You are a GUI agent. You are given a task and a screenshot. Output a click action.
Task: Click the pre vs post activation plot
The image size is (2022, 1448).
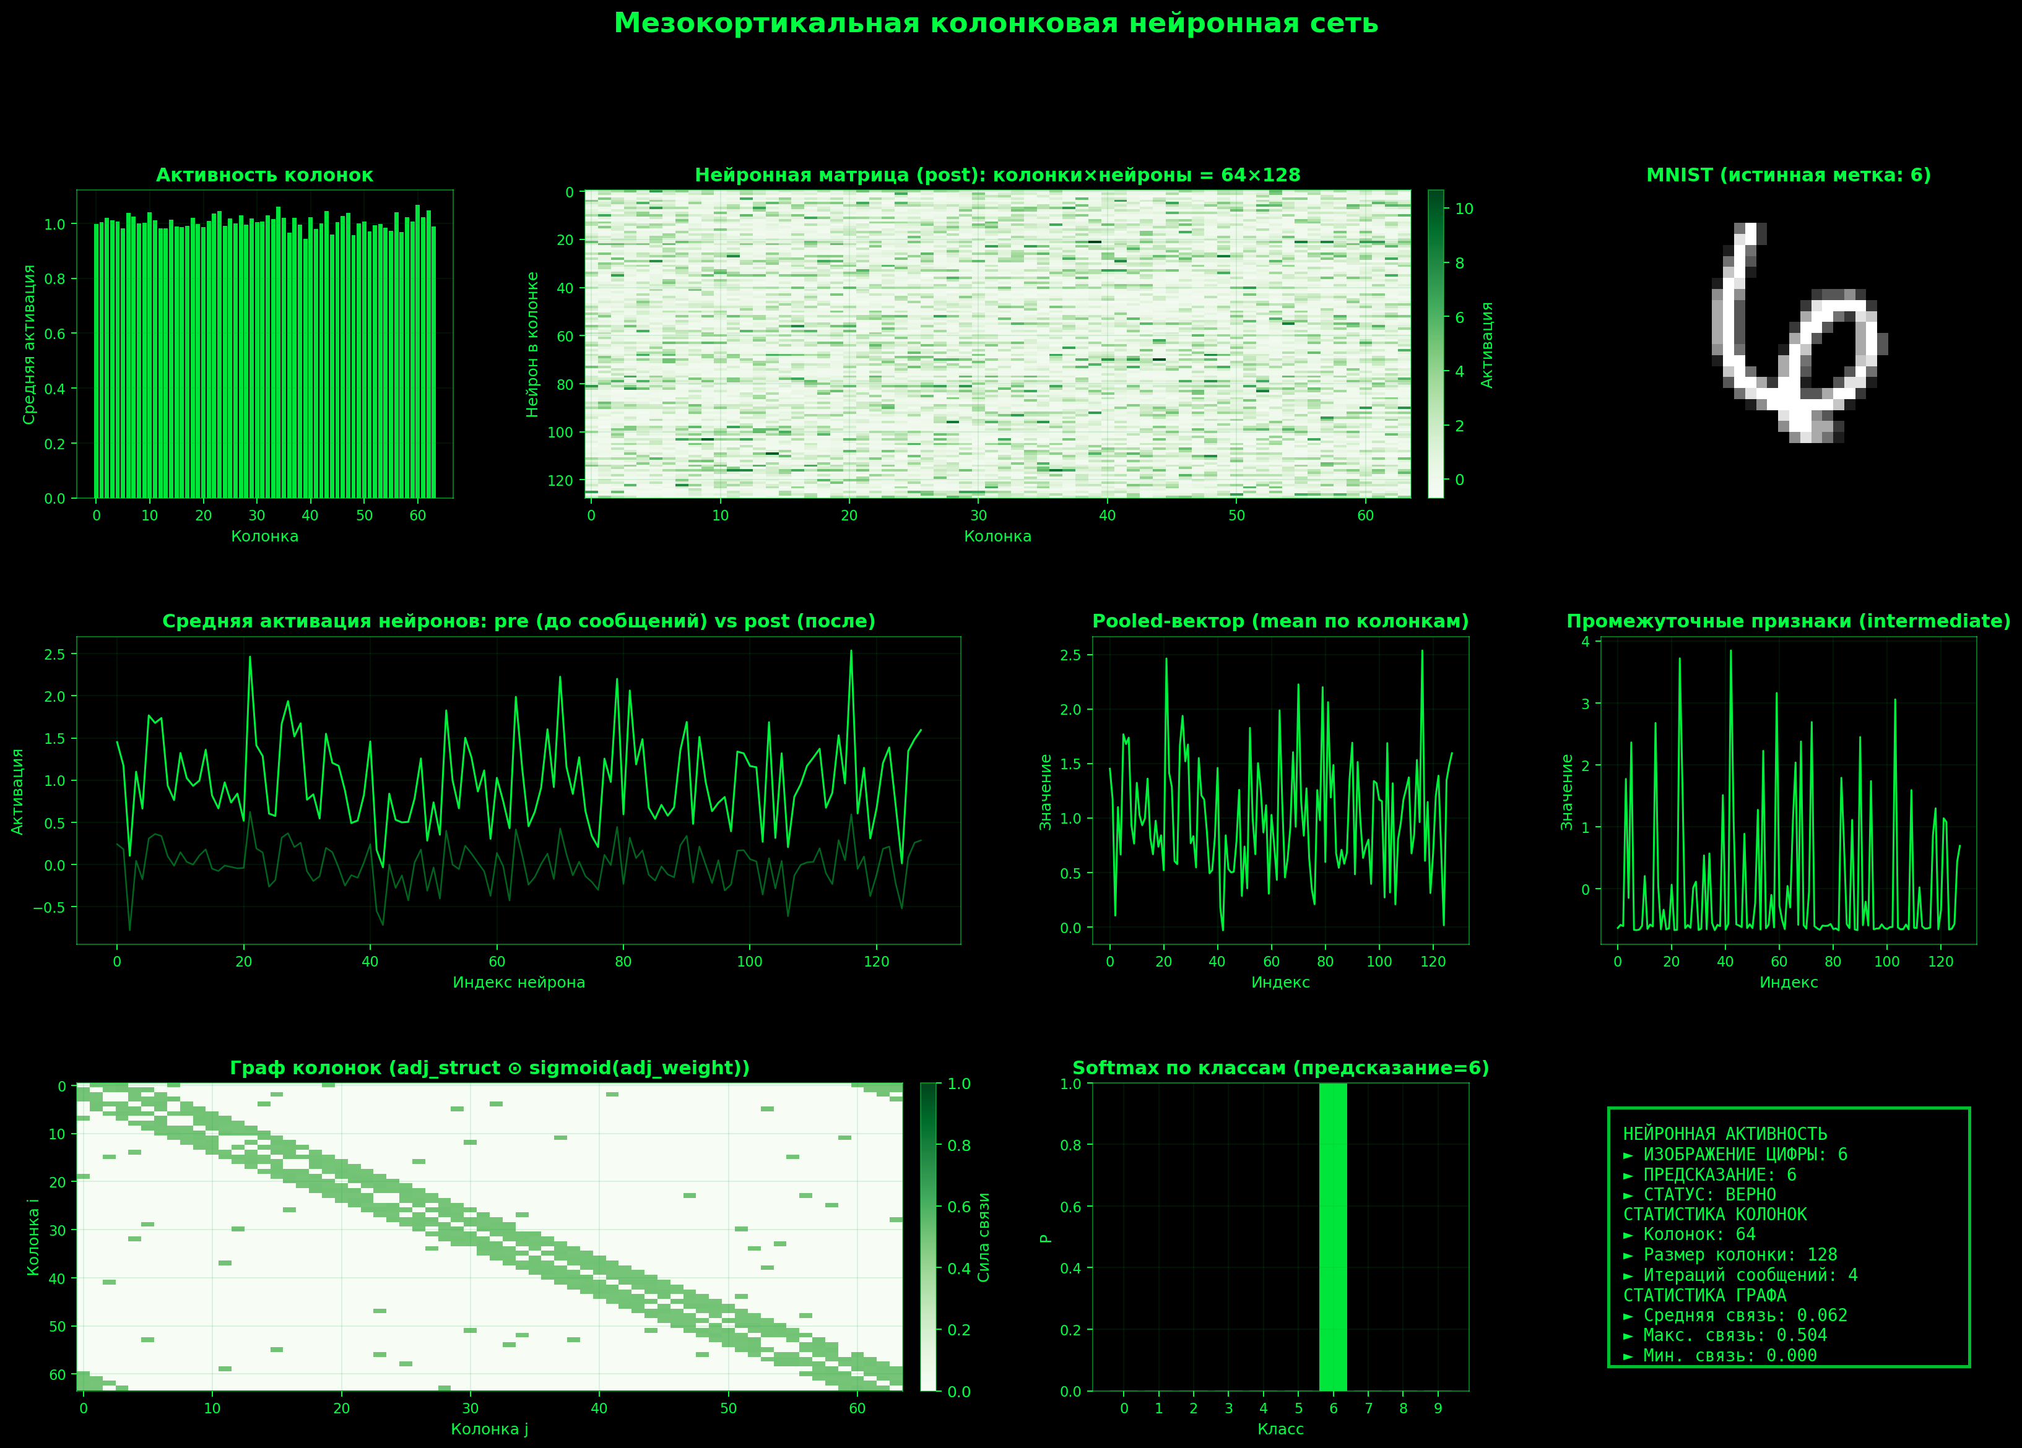(x=518, y=790)
